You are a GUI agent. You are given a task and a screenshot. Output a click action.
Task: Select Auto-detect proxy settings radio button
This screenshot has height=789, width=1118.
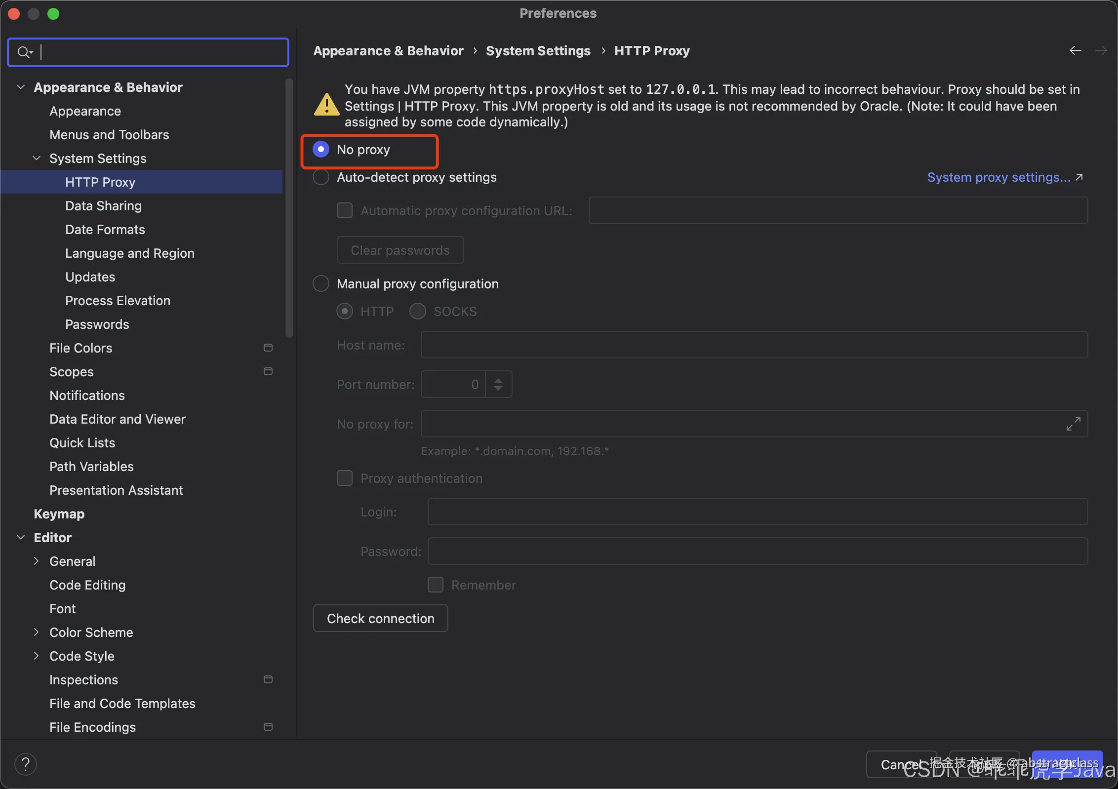pyautogui.click(x=321, y=177)
